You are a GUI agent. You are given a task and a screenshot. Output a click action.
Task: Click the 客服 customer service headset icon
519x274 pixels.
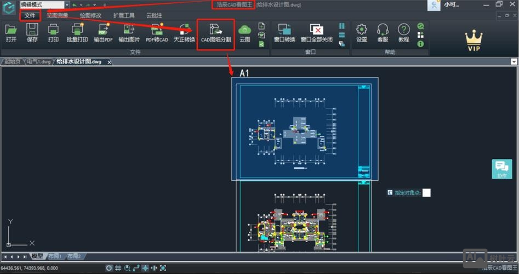coord(383,33)
